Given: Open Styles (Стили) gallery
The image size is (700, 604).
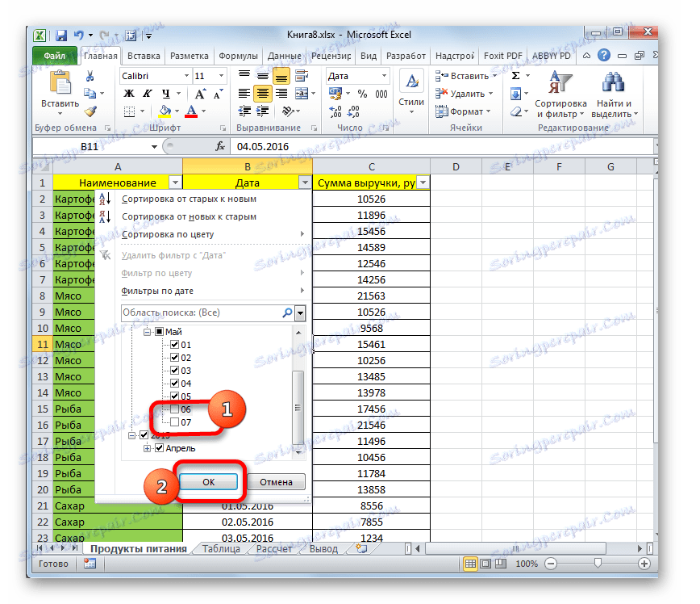Looking at the screenshot, I should (411, 93).
